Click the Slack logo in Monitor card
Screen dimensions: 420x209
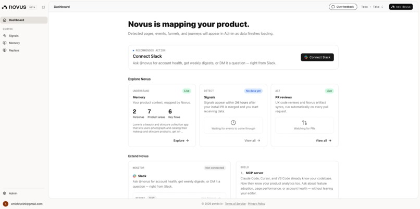point(134,176)
